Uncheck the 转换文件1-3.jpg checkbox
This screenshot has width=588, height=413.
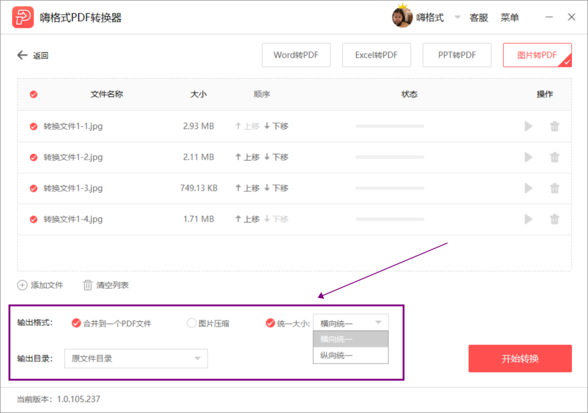pos(34,188)
